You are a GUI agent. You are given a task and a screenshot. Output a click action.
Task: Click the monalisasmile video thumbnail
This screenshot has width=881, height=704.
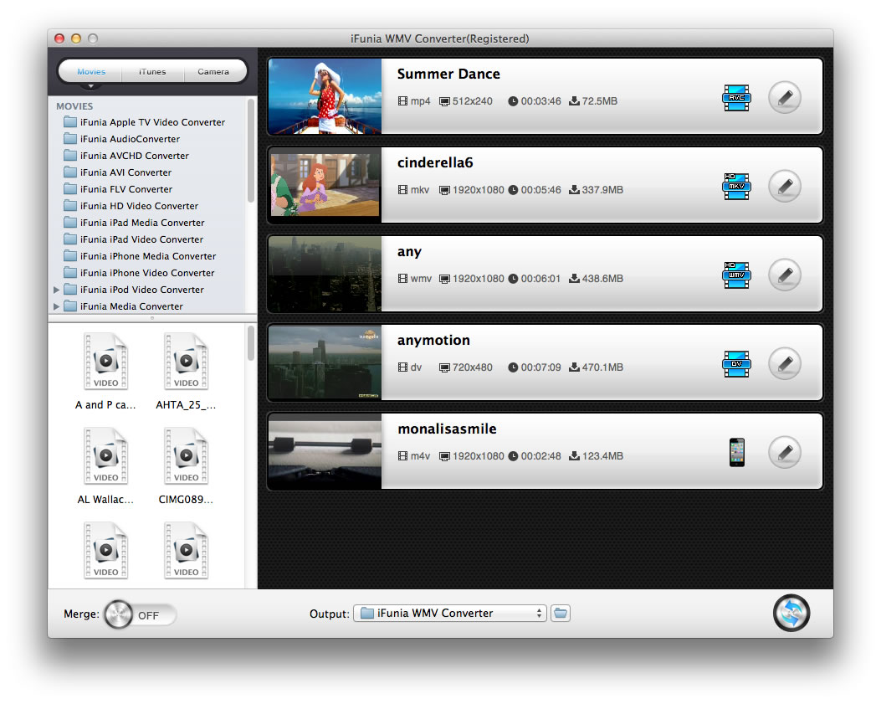[x=325, y=451]
